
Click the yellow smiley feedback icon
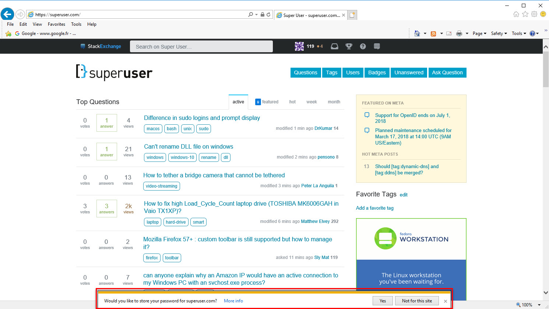pyautogui.click(x=543, y=14)
